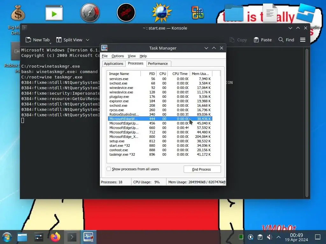326x244 pixels.
Task: Open the text document desktop icon
Action: click(x=270, y=13)
